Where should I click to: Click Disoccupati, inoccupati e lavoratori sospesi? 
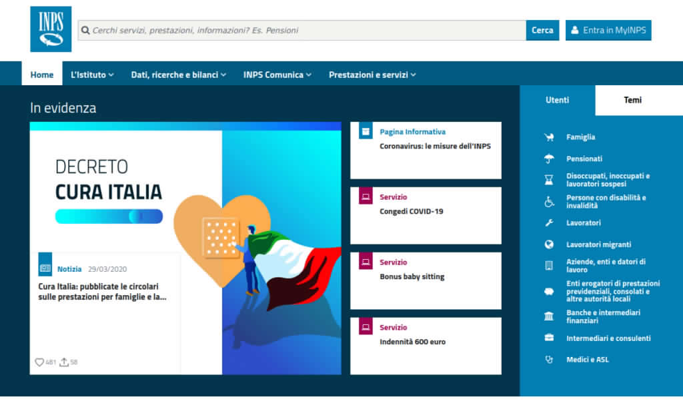[x=608, y=180]
